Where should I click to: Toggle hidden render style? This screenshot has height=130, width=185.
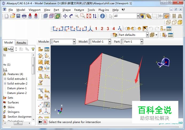[x=174, y=22]
